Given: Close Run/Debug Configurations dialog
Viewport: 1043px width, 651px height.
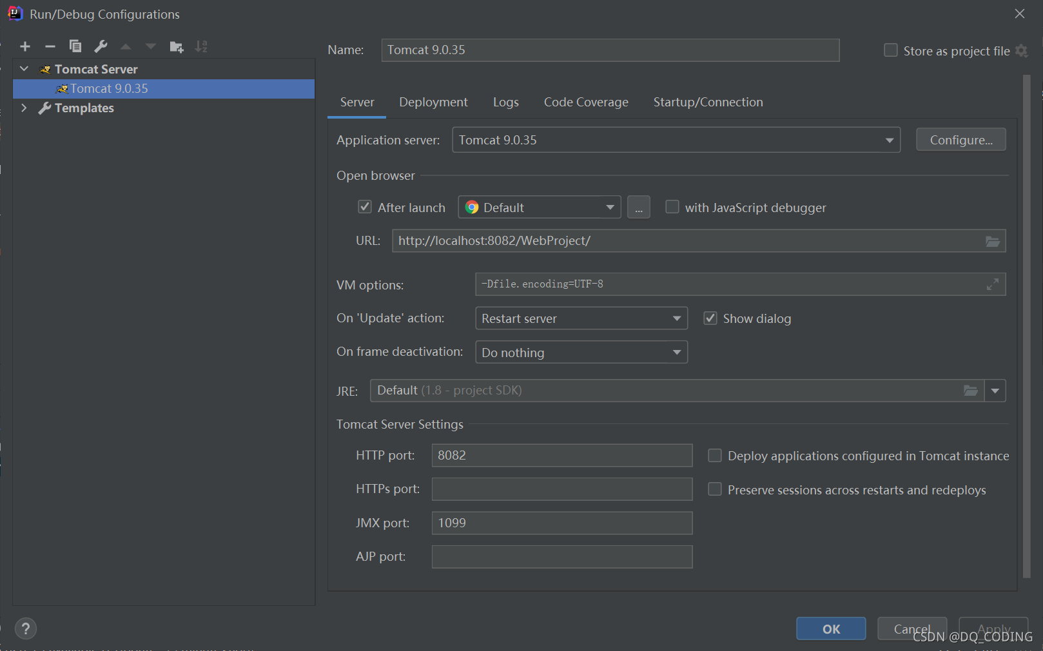Looking at the screenshot, I should pos(1020,14).
